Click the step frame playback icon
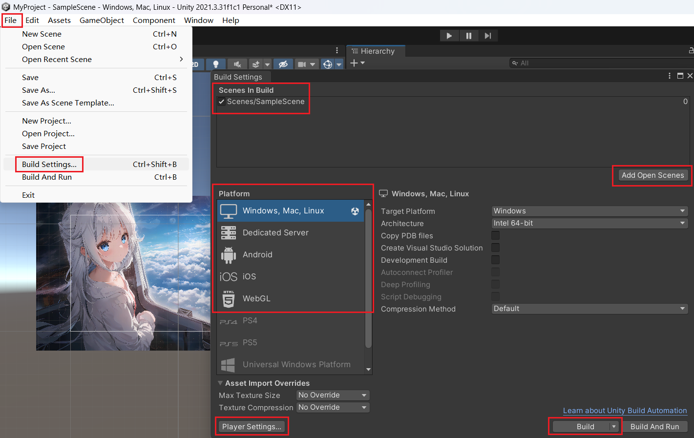The height and width of the screenshot is (438, 694). tap(488, 35)
